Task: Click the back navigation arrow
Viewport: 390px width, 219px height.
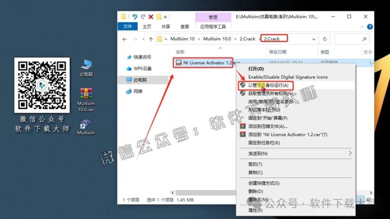Action: point(125,38)
